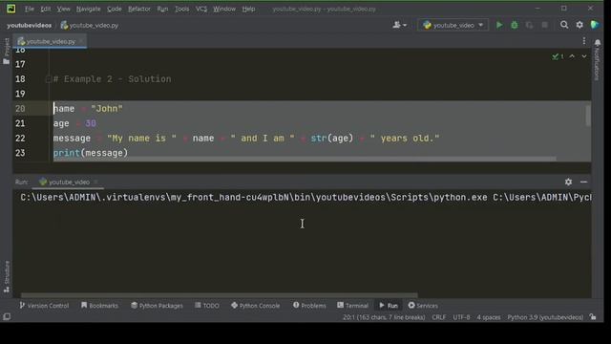Open the Refactor menu
The image size is (611, 344).
point(139,9)
